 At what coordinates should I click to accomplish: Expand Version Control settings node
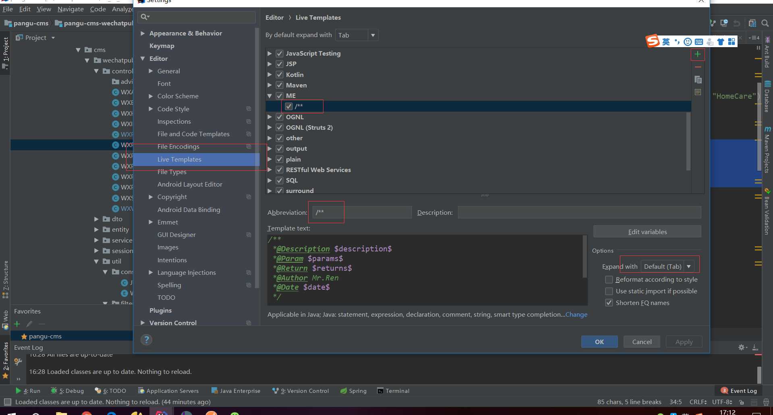tap(143, 323)
